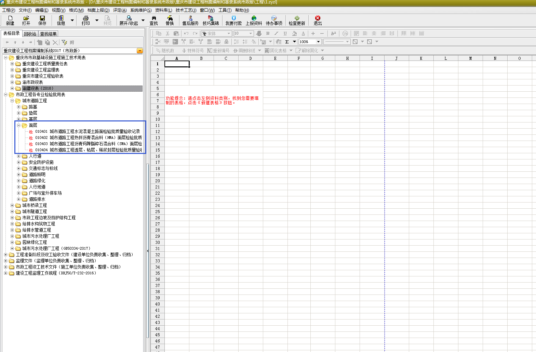This screenshot has height=352, width=536.
Task: Open the 信息 (Info) toolbar icon
Action: click(61, 21)
